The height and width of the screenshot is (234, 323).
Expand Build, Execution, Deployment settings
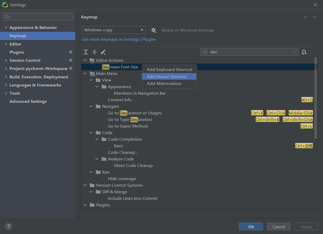click(x=6, y=77)
